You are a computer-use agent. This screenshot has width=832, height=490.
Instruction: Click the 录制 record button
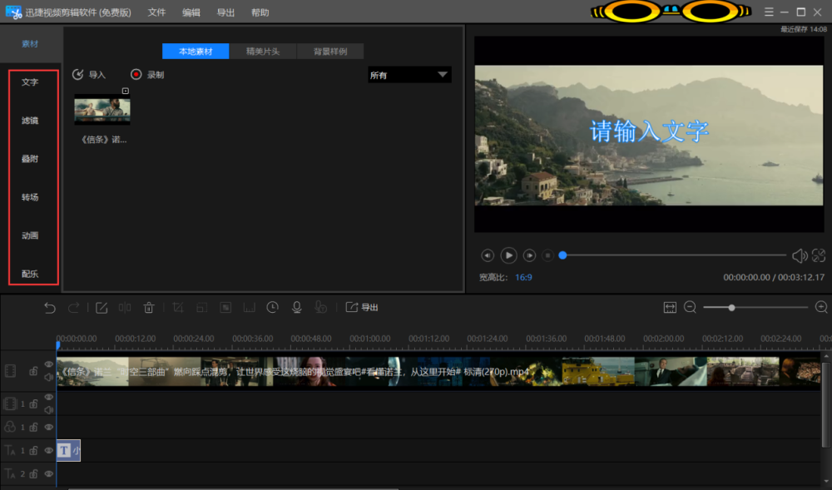(147, 75)
